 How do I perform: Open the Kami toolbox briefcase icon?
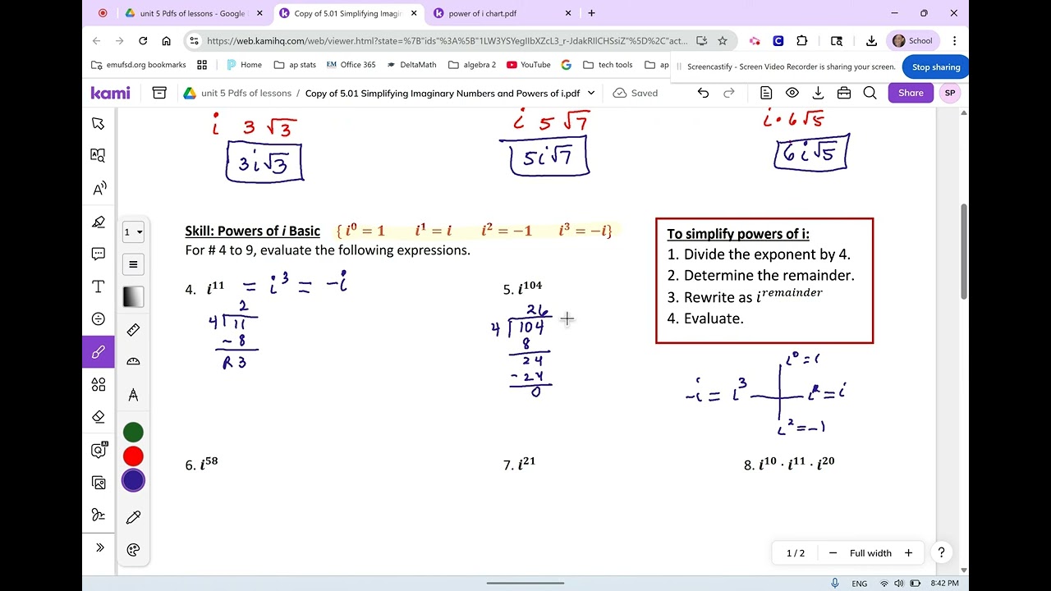tap(844, 93)
